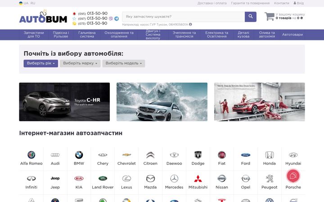
Task: Switch language to RU
Action: (33, 3)
